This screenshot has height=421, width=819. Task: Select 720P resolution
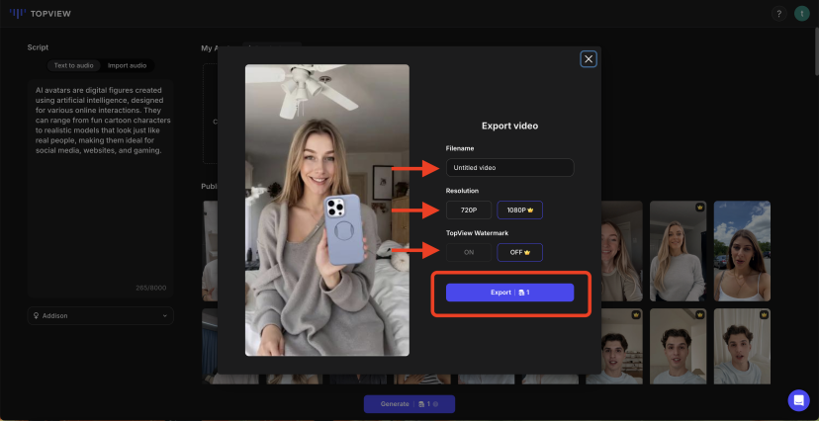coord(469,210)
